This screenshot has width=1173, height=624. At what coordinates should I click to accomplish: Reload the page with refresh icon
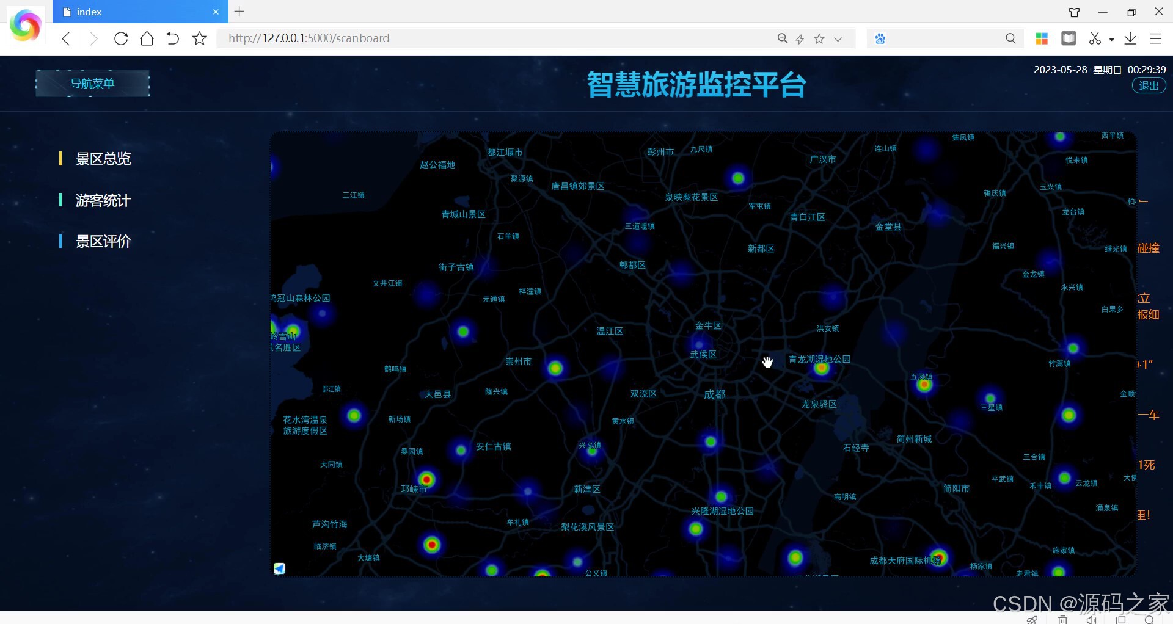121,38
